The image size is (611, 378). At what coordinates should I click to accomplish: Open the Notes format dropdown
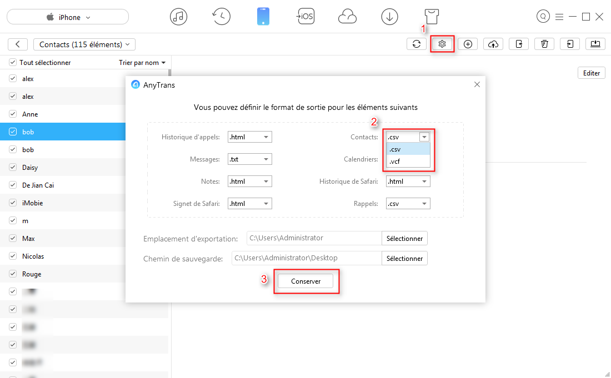[250, 181]
